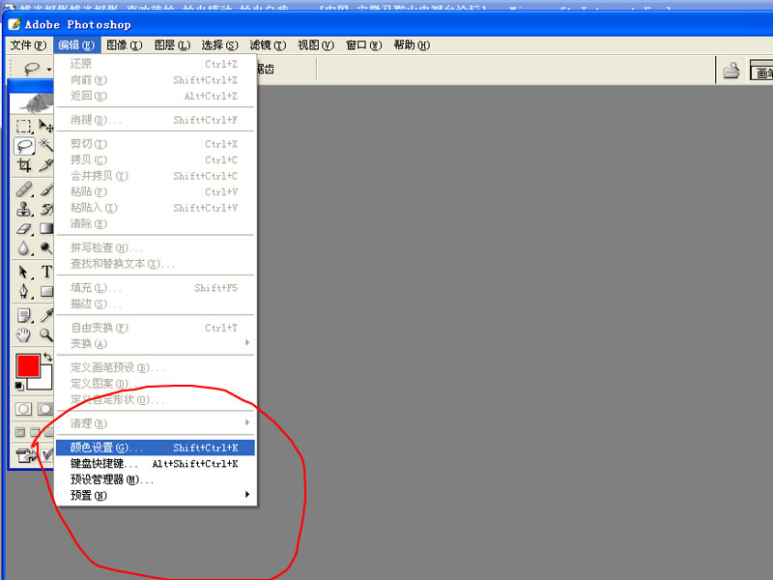
Task: Select the Eraser tool
Action: [24, 229]
